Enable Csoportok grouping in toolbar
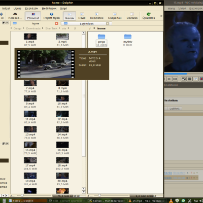Image resolution: width=203 pixels, height=203 pixels. (x=115, y=16)
